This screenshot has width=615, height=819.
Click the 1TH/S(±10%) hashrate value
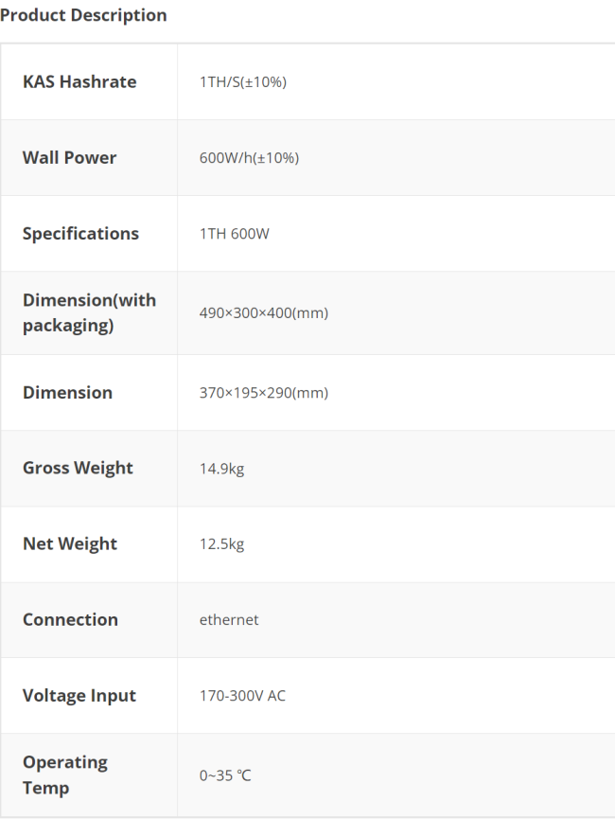(x=243, y=82)
